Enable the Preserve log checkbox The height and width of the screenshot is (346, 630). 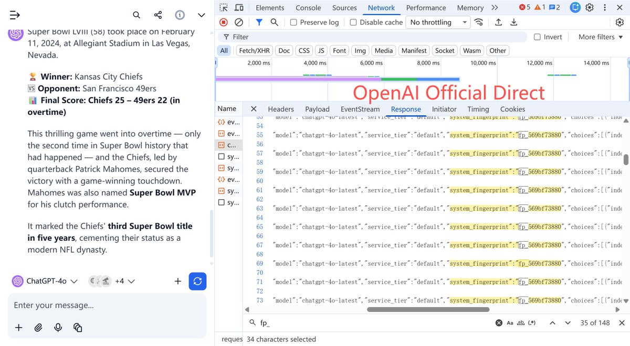(293, 22)
